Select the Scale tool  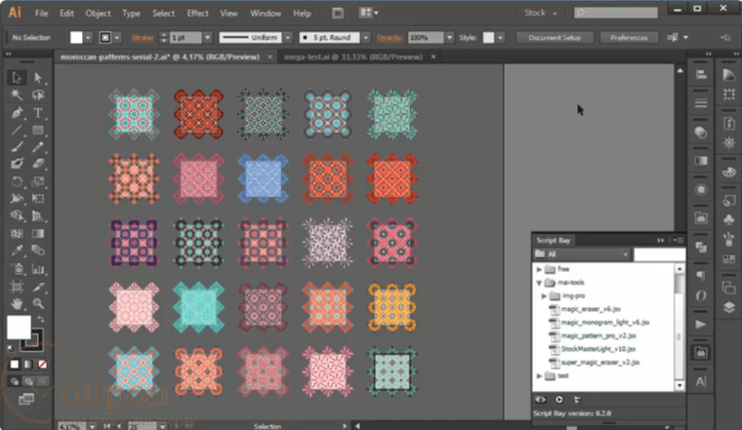click(x=38, y=182)
